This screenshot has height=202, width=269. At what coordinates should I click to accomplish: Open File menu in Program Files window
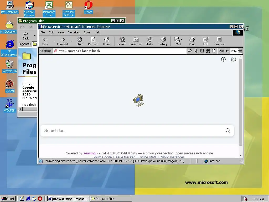23,27
